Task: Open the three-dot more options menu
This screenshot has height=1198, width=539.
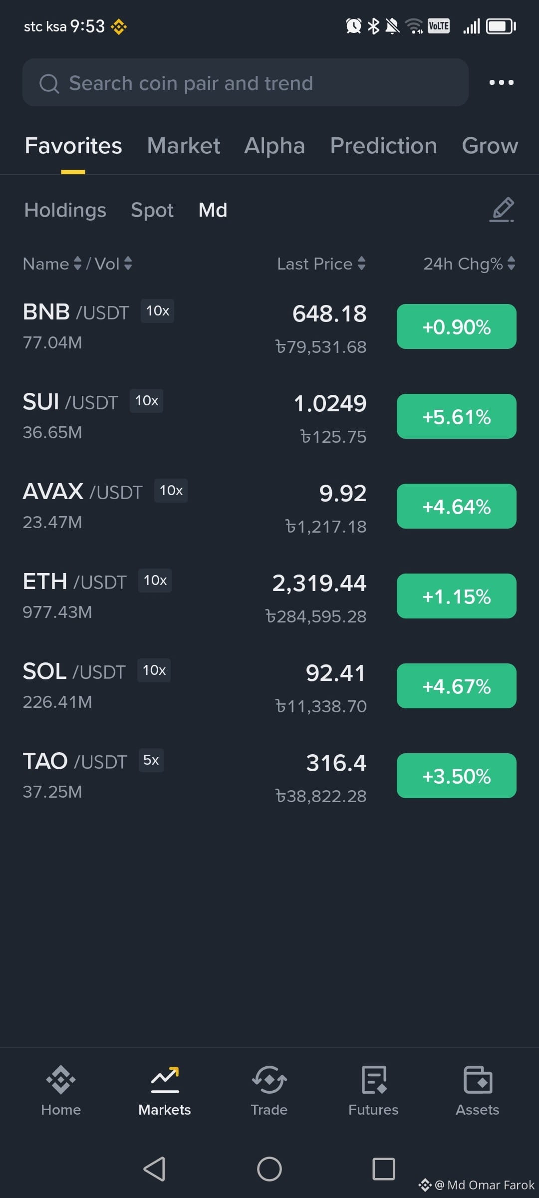Action: tap(501, 82)
